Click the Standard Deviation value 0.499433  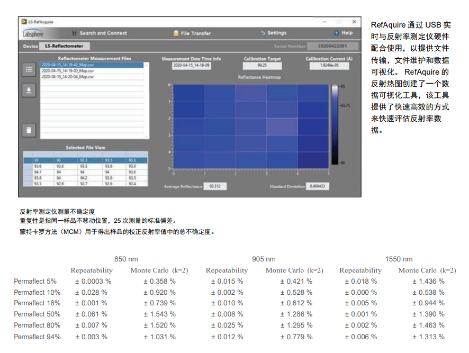[x=318, y=186]
